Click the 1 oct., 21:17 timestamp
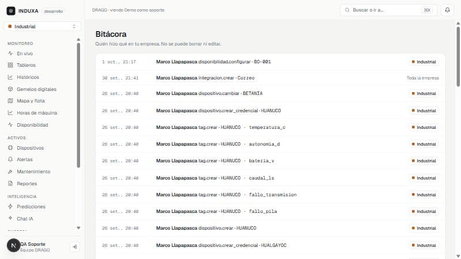Screen dimensions: 461x259 (119, 62)
